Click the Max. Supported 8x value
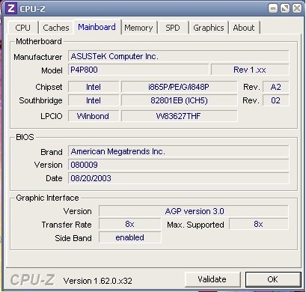The image size is (306, 292). 259,224
